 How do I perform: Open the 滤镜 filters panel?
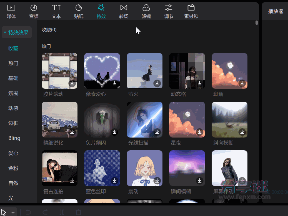[x=146, y=11]
